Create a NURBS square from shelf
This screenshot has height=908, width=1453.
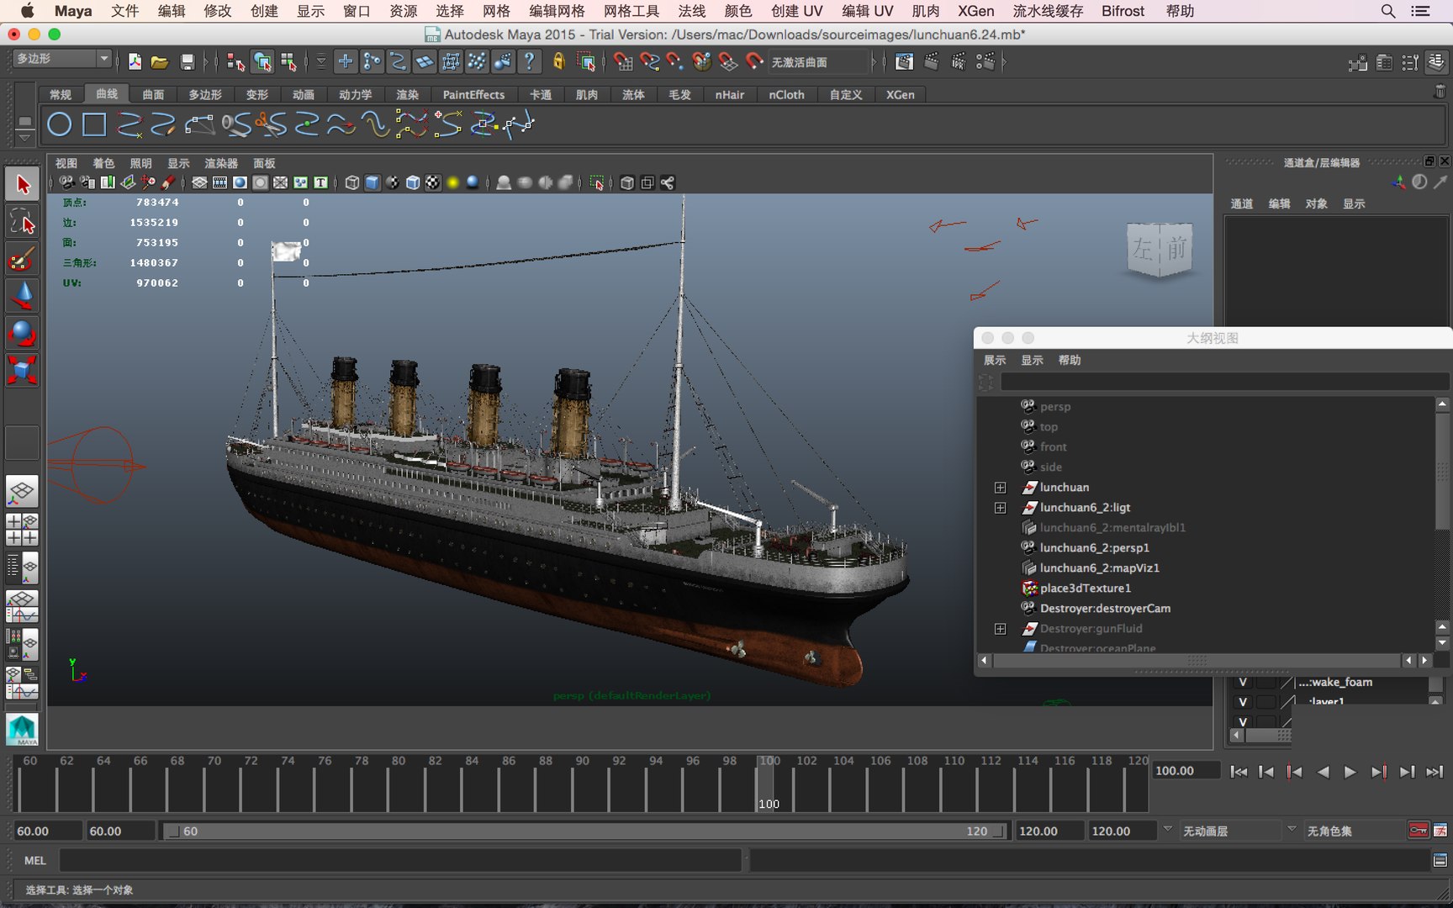tap(94, 124)
